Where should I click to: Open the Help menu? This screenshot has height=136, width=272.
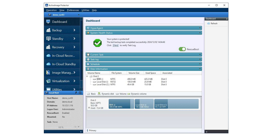coord(94,10)
